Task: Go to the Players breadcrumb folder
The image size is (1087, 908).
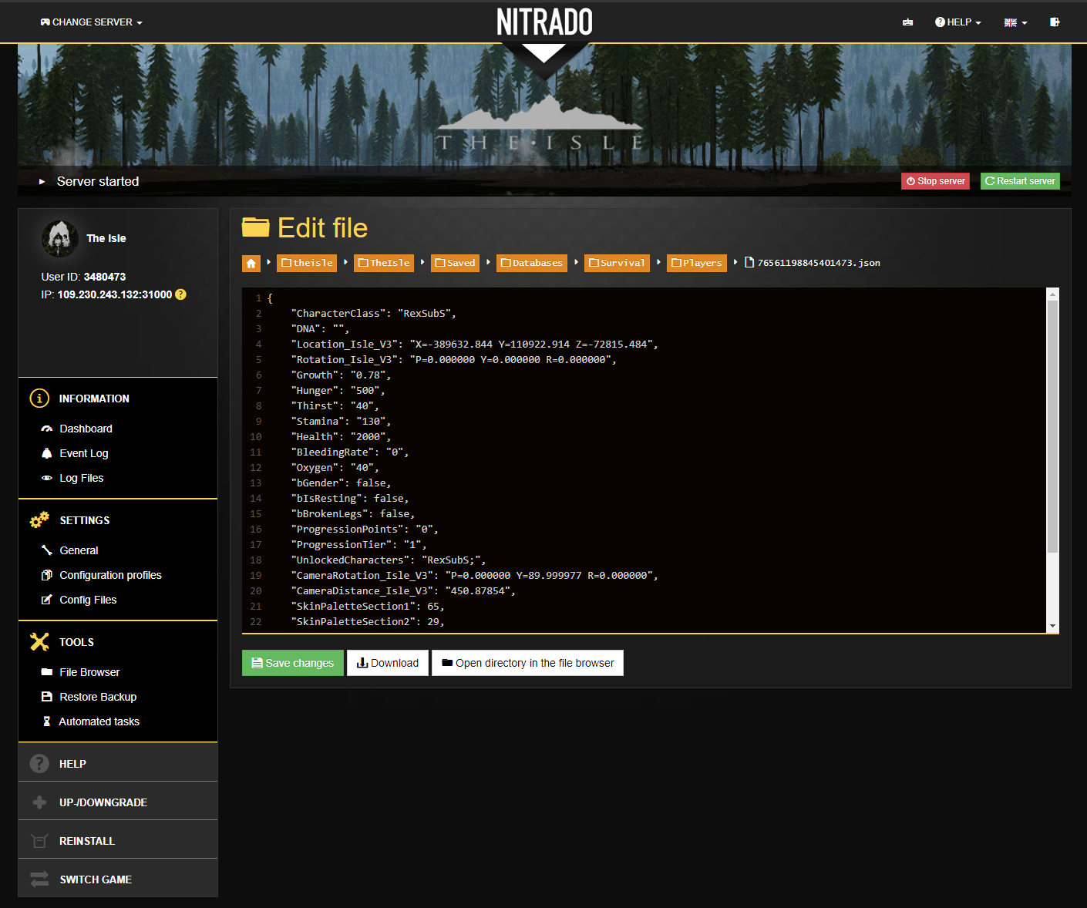Action: (697, 264)
